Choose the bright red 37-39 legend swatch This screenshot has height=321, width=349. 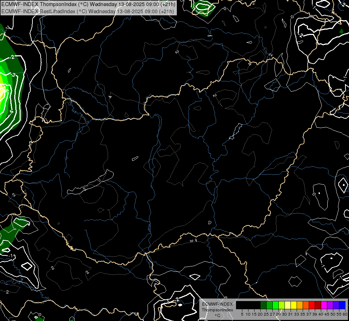312,305
